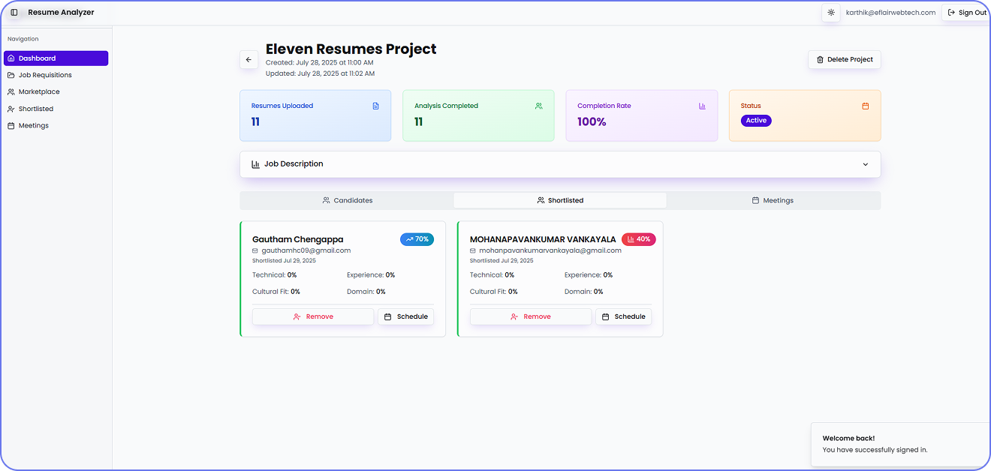Click the Dashboard home icon

[11, 58]
